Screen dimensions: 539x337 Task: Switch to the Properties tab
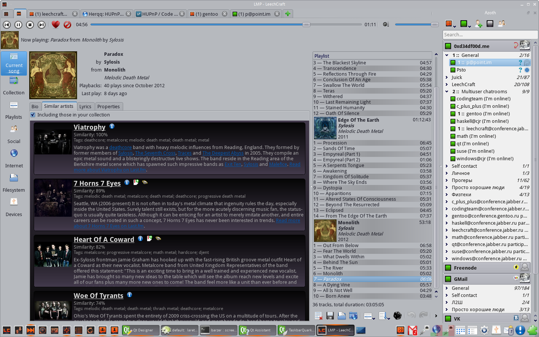[x=109, y=106]
